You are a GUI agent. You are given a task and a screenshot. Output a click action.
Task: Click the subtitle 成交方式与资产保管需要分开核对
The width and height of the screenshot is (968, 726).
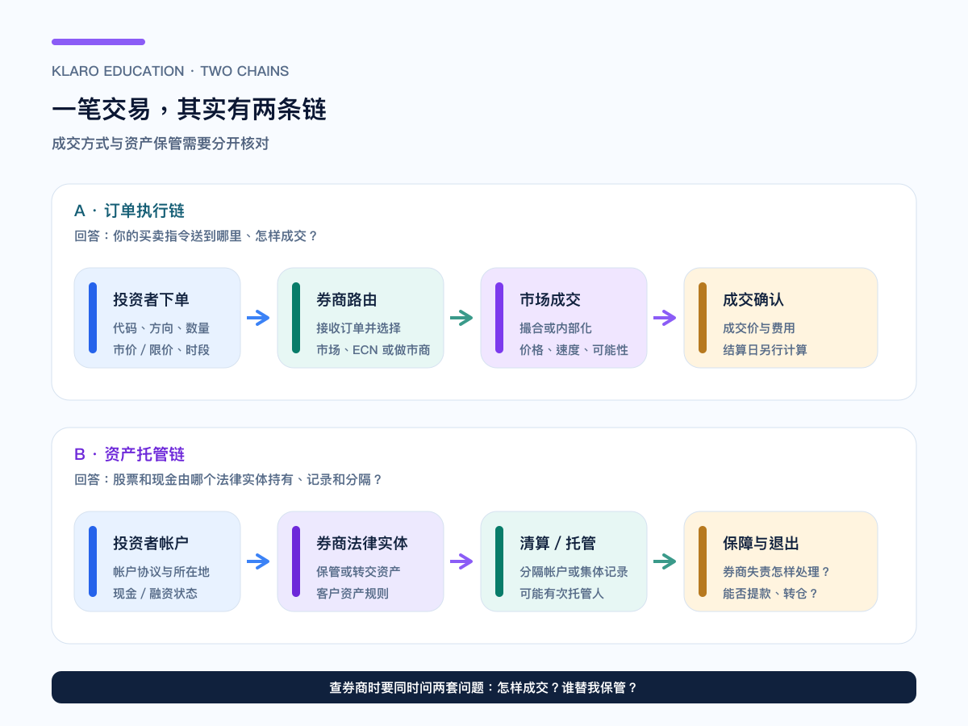[160, 144]
